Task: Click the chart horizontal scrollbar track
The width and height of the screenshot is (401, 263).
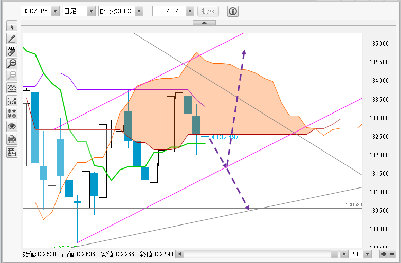Action: 257,254
